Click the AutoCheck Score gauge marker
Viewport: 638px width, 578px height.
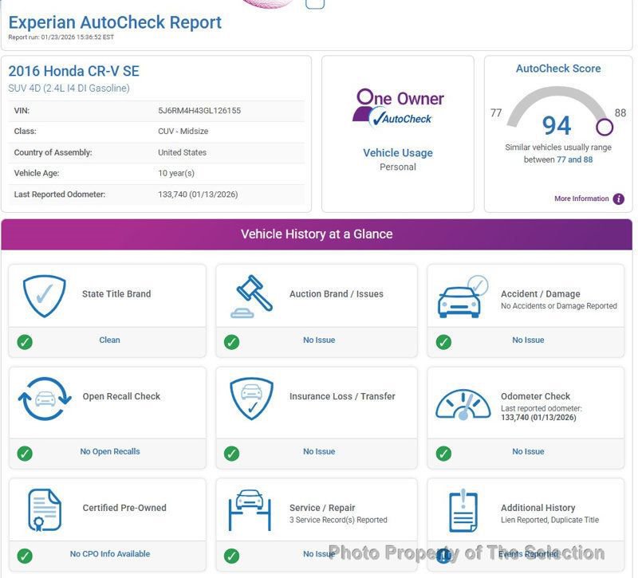click(605, 127)
